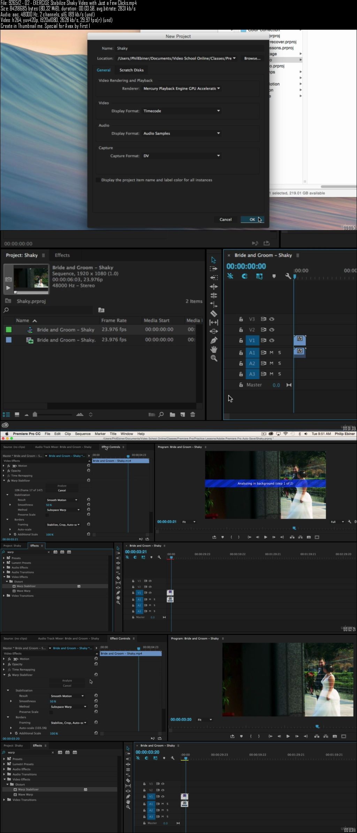Click Automate to Sequence in the enlarged Project panel footer
This screenshot has height=833, width=357.
(152, 415)
